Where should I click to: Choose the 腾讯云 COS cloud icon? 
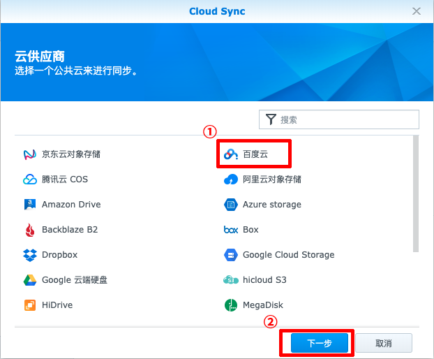pyautogui.click(x=29, y=179)
